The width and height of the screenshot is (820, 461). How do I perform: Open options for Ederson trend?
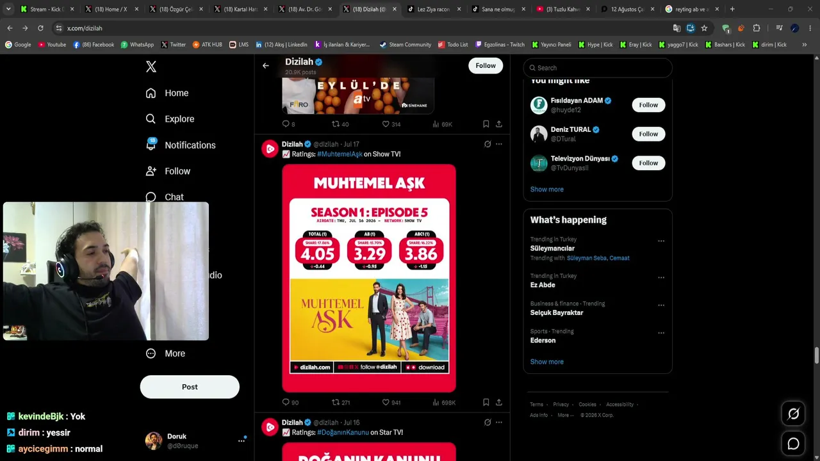tap(661, 333)
